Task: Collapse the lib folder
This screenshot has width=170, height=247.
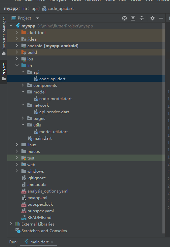Action: coord(17,65)
